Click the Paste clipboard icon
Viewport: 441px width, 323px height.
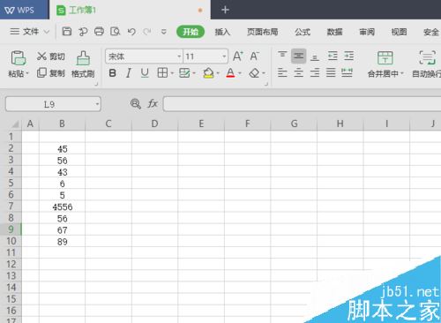[x=19, y=57]
